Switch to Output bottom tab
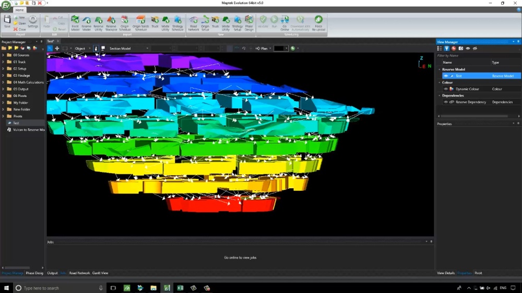 [52, 273]
